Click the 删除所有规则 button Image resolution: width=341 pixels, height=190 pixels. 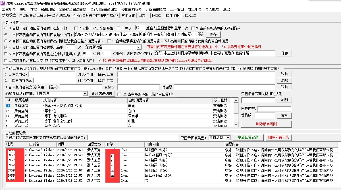[266, 124]
